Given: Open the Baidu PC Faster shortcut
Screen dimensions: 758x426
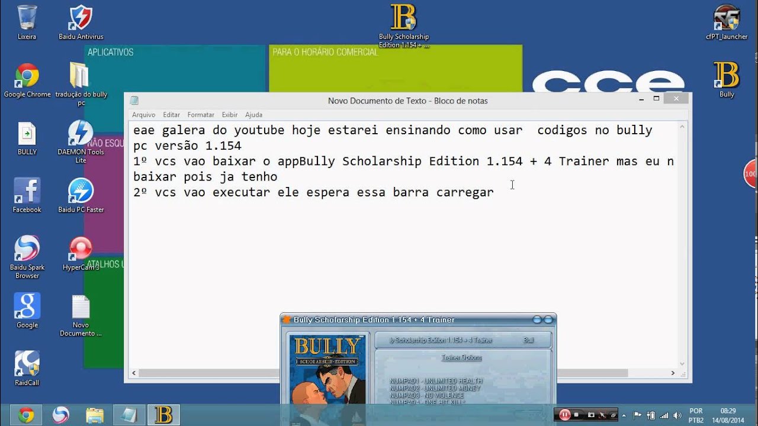Looking at the screenshot, I should pyautogui.click(x=81, y=196).
